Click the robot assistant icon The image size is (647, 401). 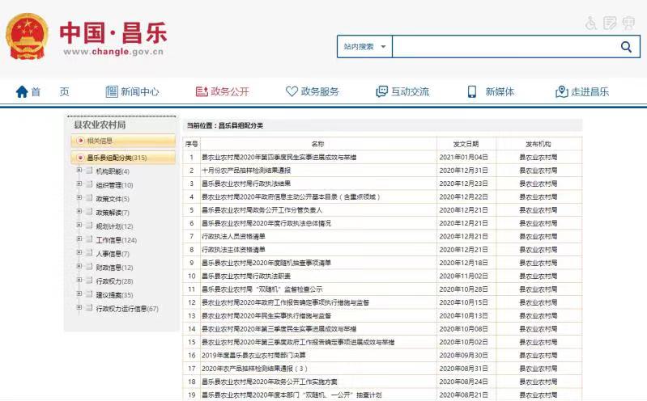pos(628,23)
